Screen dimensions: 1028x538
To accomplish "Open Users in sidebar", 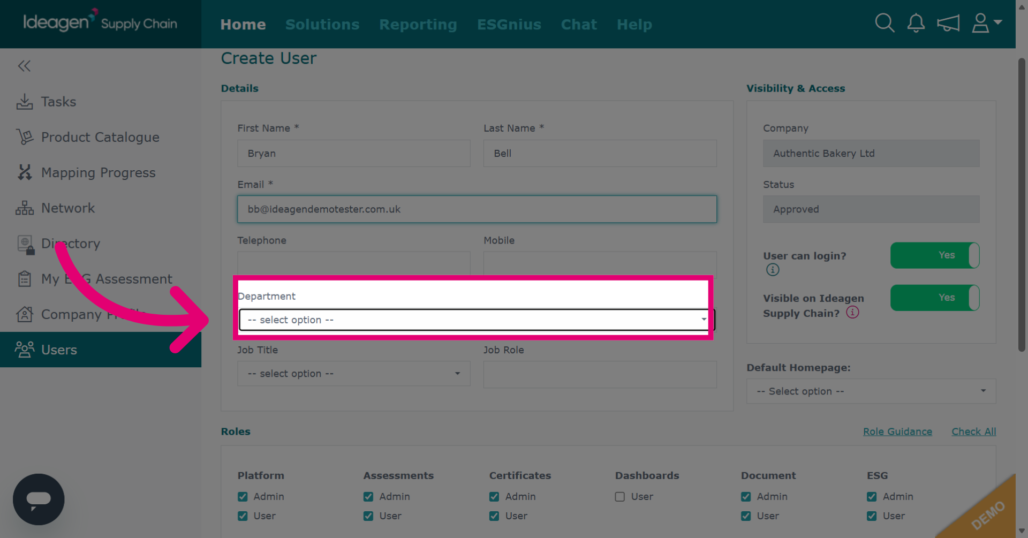I will pos(101,350).
